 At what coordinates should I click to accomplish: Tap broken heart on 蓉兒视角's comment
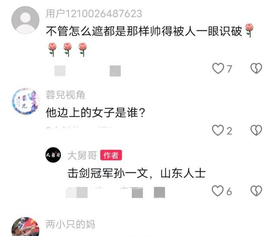pos(256,130)
